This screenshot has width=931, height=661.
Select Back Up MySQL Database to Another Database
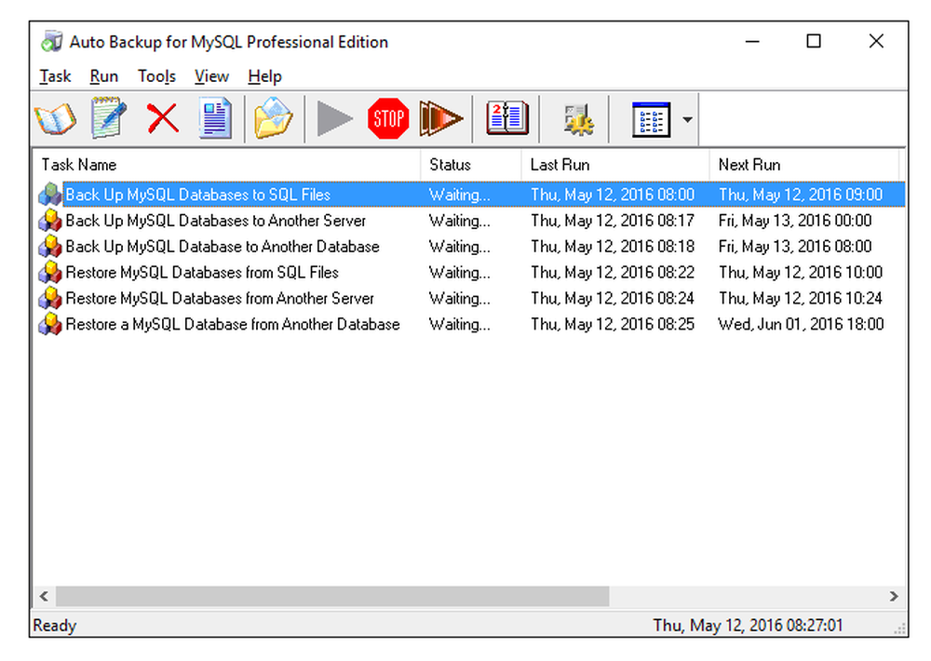pos(223,247)
